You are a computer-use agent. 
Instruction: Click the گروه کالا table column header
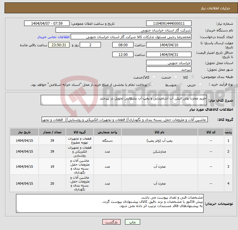coord(79,132)
